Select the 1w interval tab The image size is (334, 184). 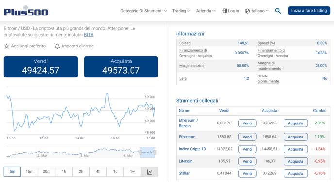[132, 172]
